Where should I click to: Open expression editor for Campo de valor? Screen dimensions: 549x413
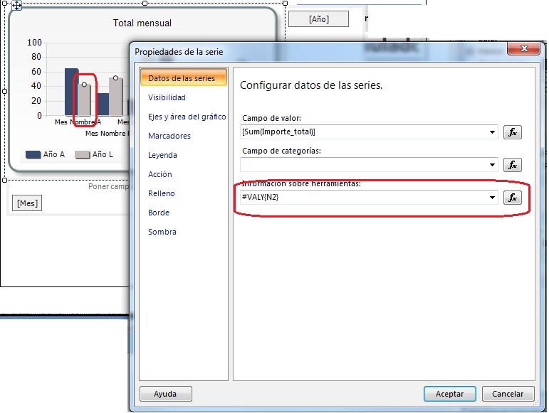[512, 132]
